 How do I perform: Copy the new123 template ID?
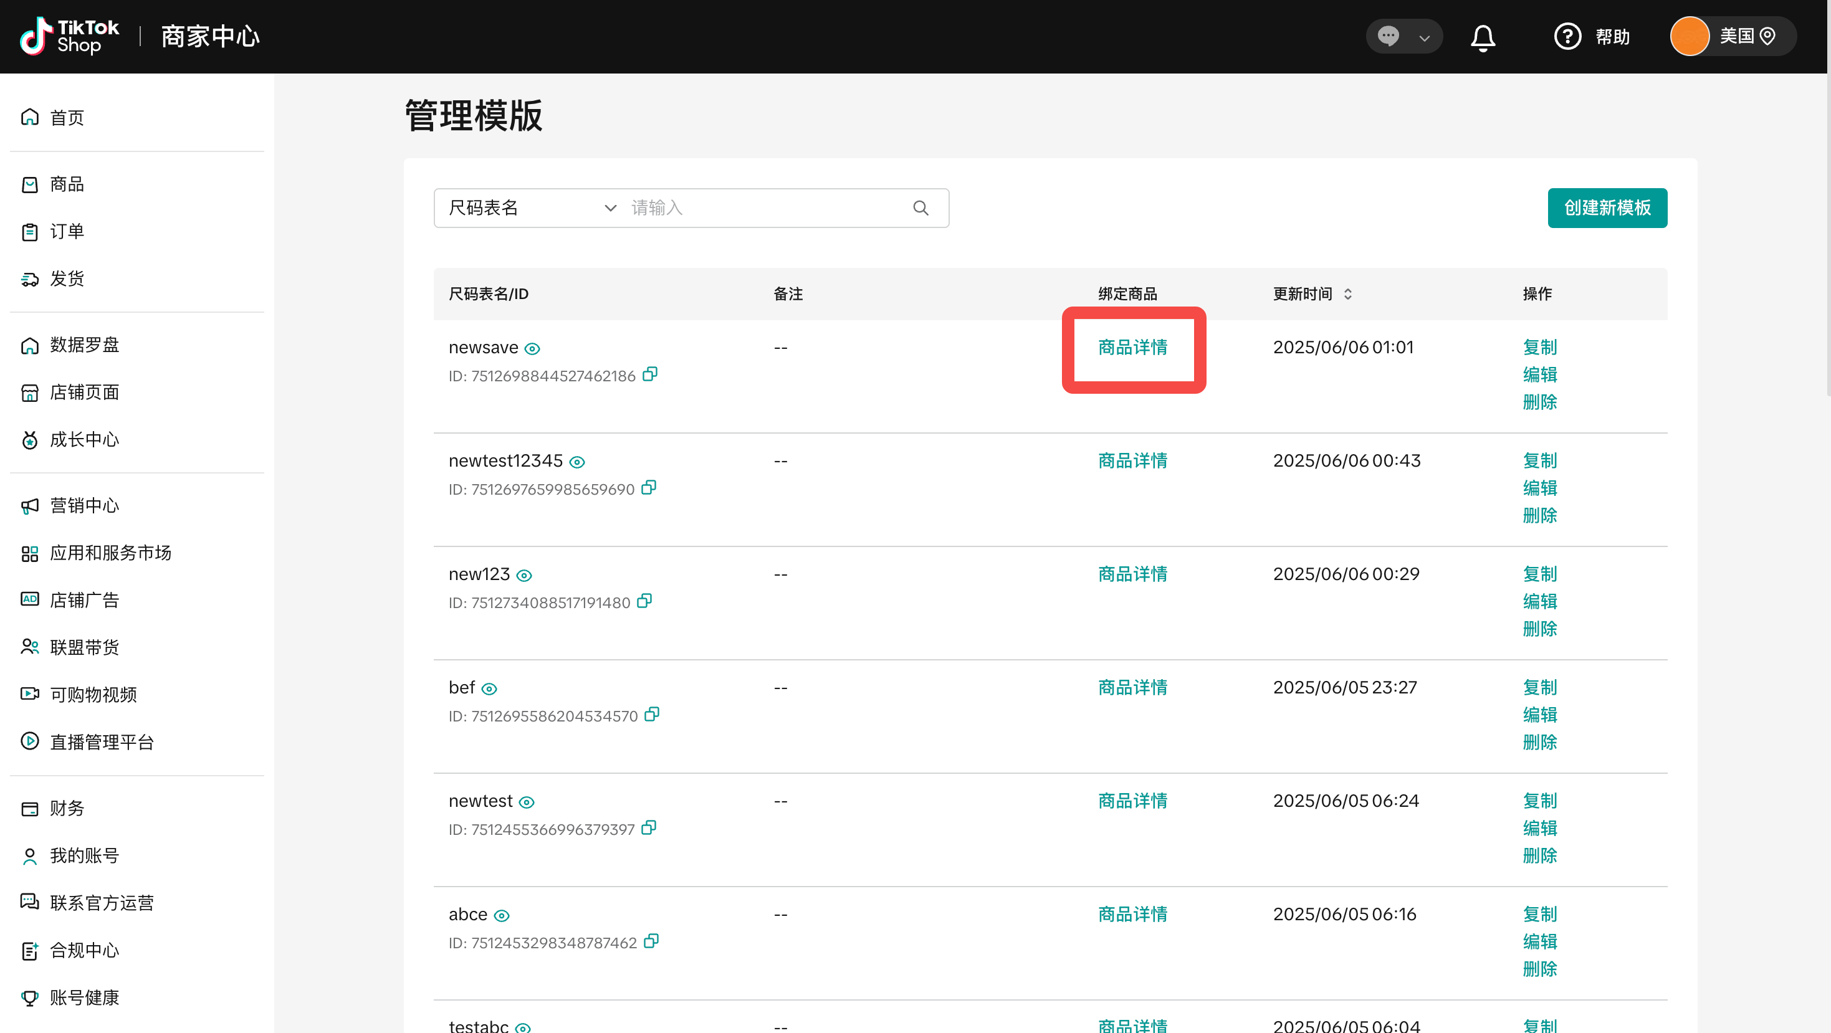[644, 601]
